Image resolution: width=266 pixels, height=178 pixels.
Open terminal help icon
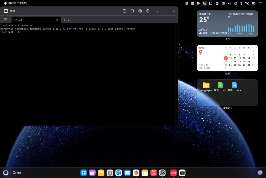(x=148, y=11)
